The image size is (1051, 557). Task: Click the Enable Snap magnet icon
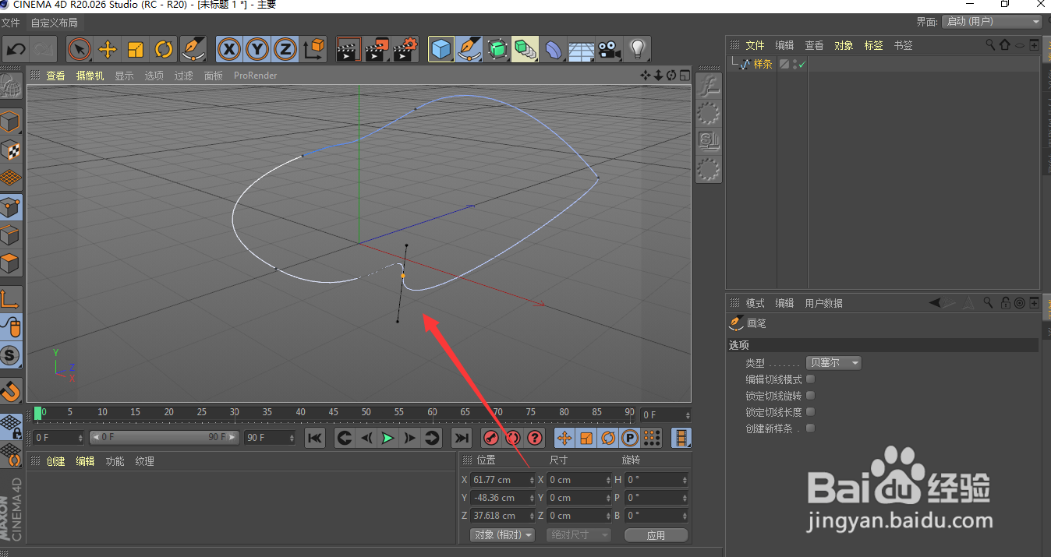pyautogui.click(x=11, y=390)
